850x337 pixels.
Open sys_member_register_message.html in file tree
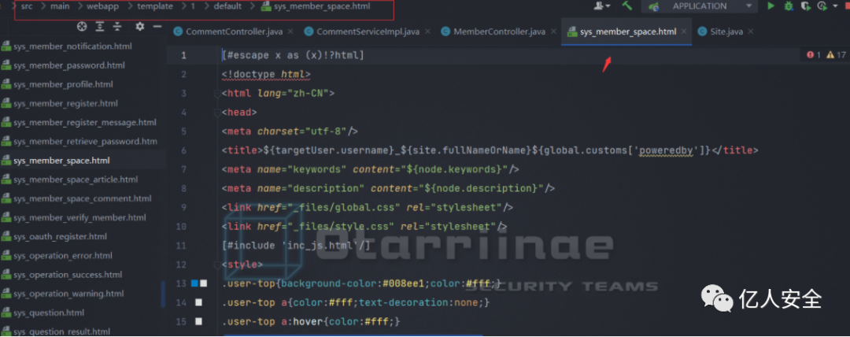(x=85, y=123)
